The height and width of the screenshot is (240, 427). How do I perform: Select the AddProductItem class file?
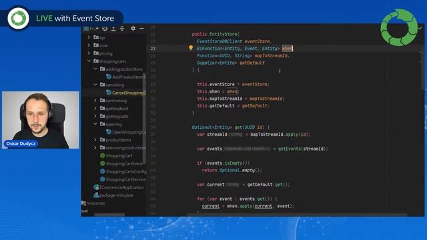coord(126,77)
